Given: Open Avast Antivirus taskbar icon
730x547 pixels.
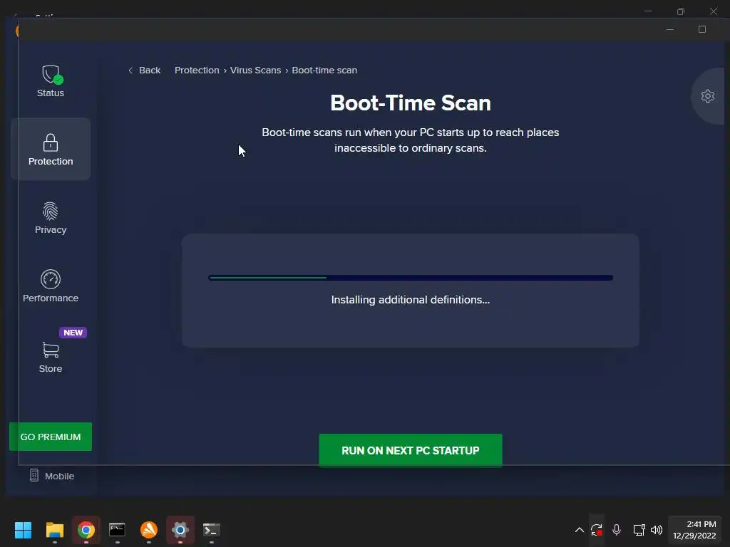Looking at the screenshot, I should click(149, 530).
